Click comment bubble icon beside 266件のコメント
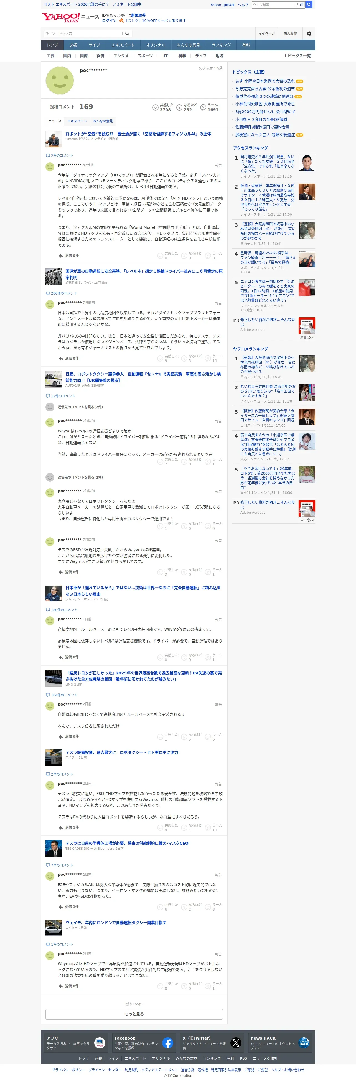 coord(47,293)
